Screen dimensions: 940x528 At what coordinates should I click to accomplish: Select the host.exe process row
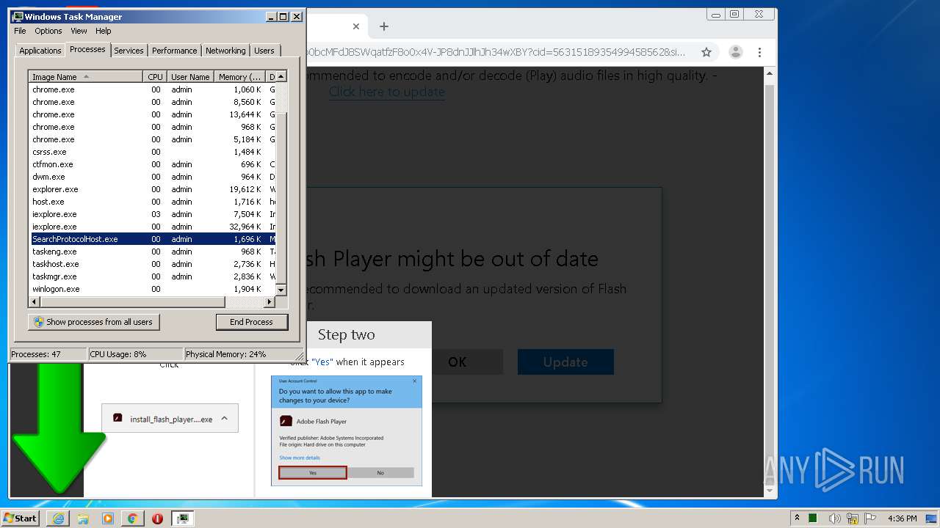tap(153, 202)
